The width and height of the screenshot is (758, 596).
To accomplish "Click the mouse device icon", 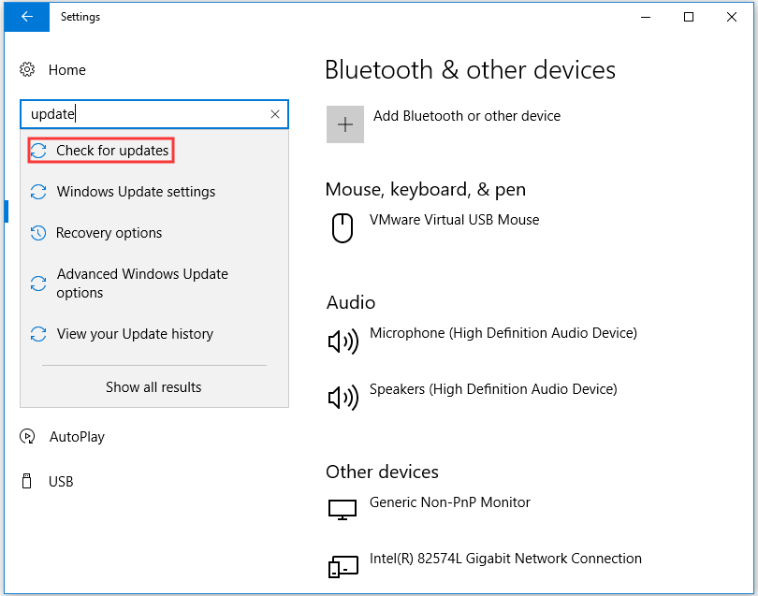I will coord(343,227).
